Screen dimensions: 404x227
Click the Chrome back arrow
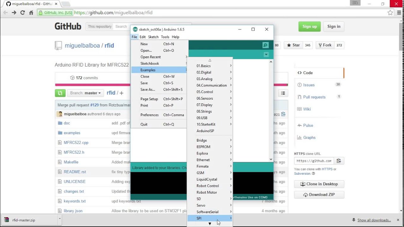[x=5, y=13]
